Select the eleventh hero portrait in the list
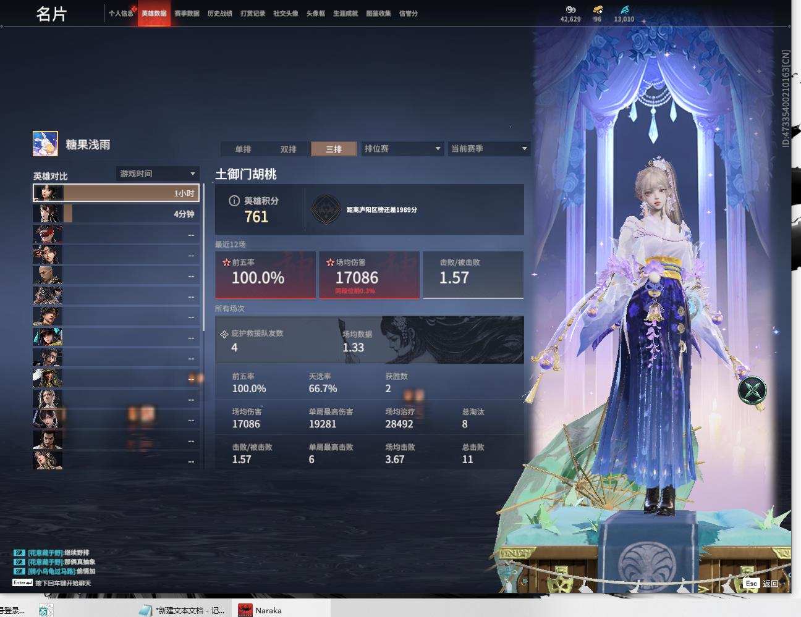 [x=48, y=399]
